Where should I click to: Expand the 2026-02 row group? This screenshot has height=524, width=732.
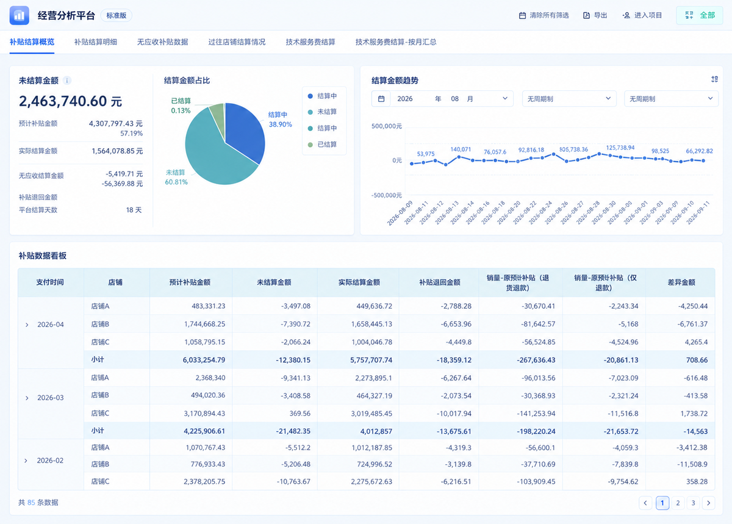pos(27,461)
